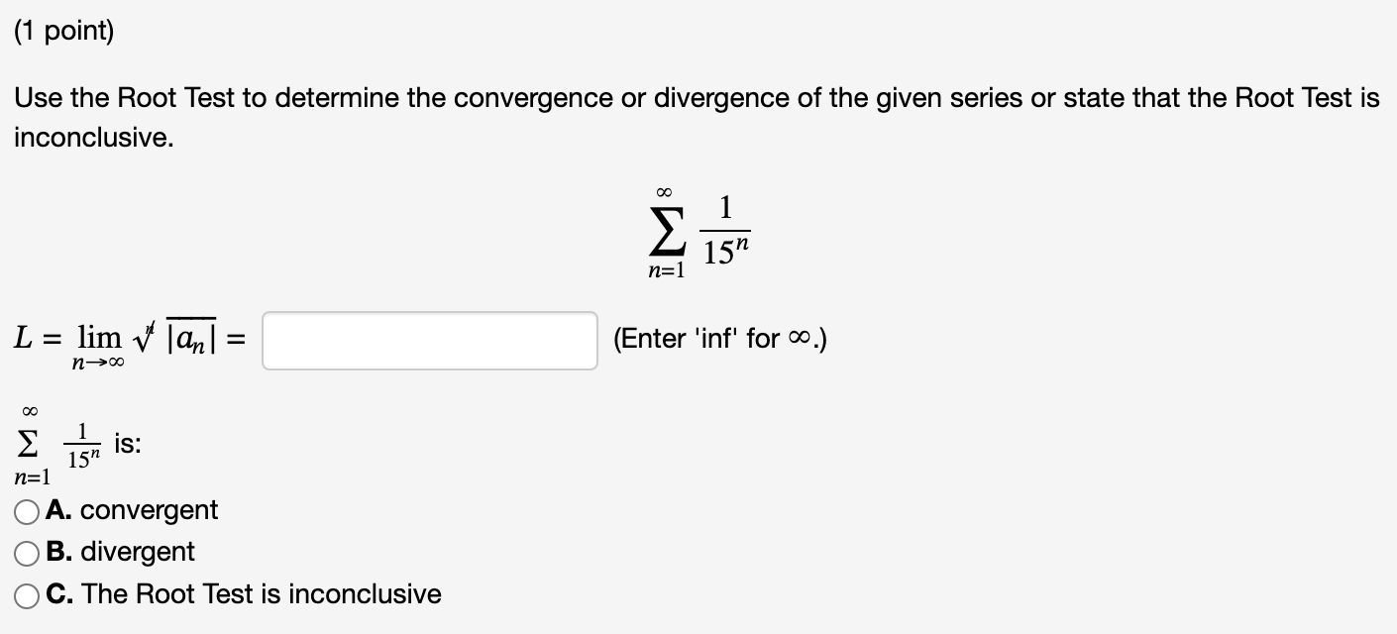The width and height of the screenshot is (1397, 634).
Task: Select radio button A. convergent
Action: pos(27,510)
